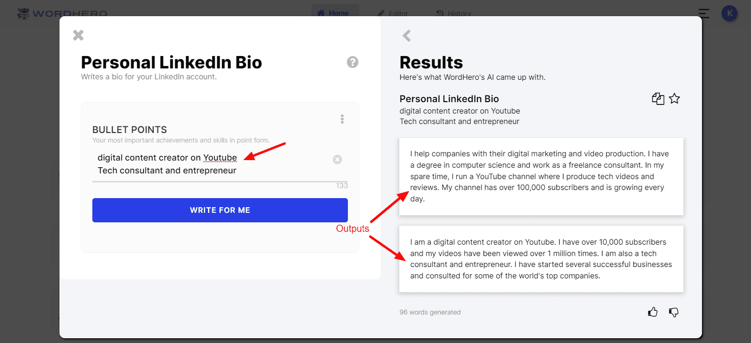Click the user avatar K icon

[x=729, y=13]
